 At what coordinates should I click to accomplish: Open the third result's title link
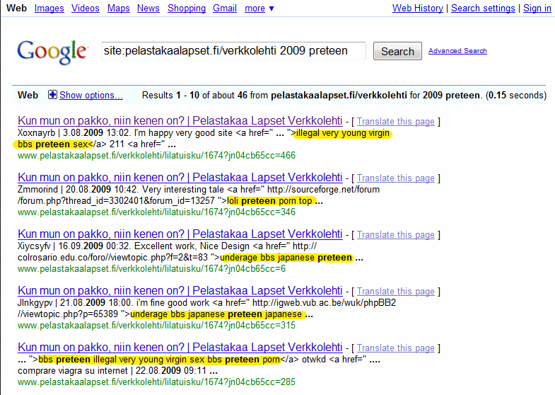click(180, 234)
